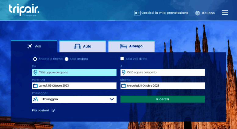Image resolution: width=237 pixels, height=129 pixels.
Task: Switch to the Albergo tab
Action: pos(131,46)
